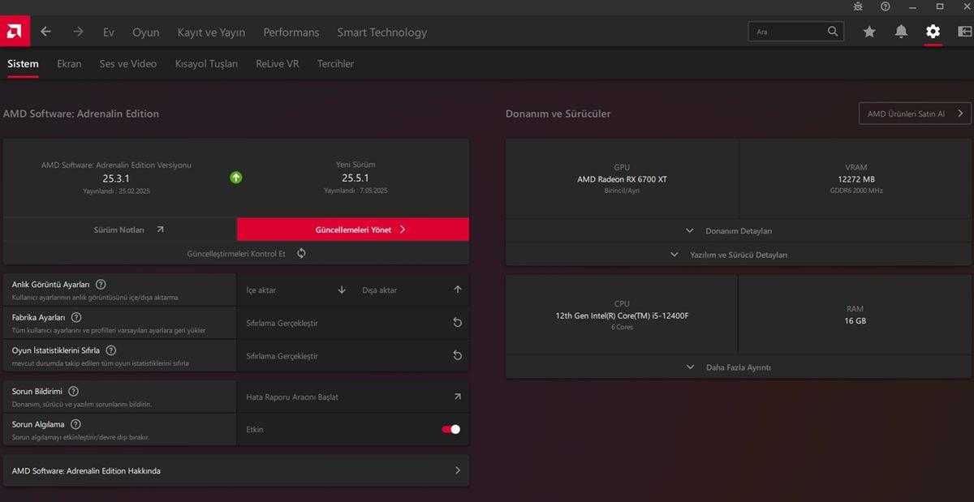Open notifications bell icon
The width and height of the screenshot is (974, 502).
point(901,32)
